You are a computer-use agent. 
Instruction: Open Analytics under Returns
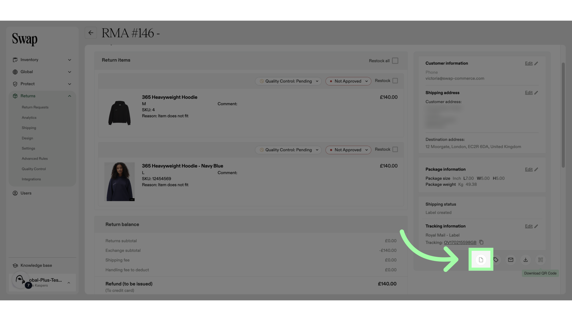click(x=29, y=118)
